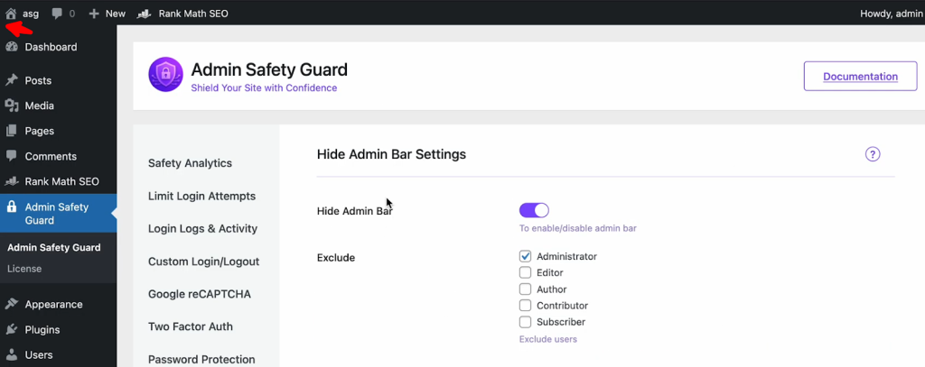Select the Limit Login Attempts tab
925x367 pixels.
201,196
